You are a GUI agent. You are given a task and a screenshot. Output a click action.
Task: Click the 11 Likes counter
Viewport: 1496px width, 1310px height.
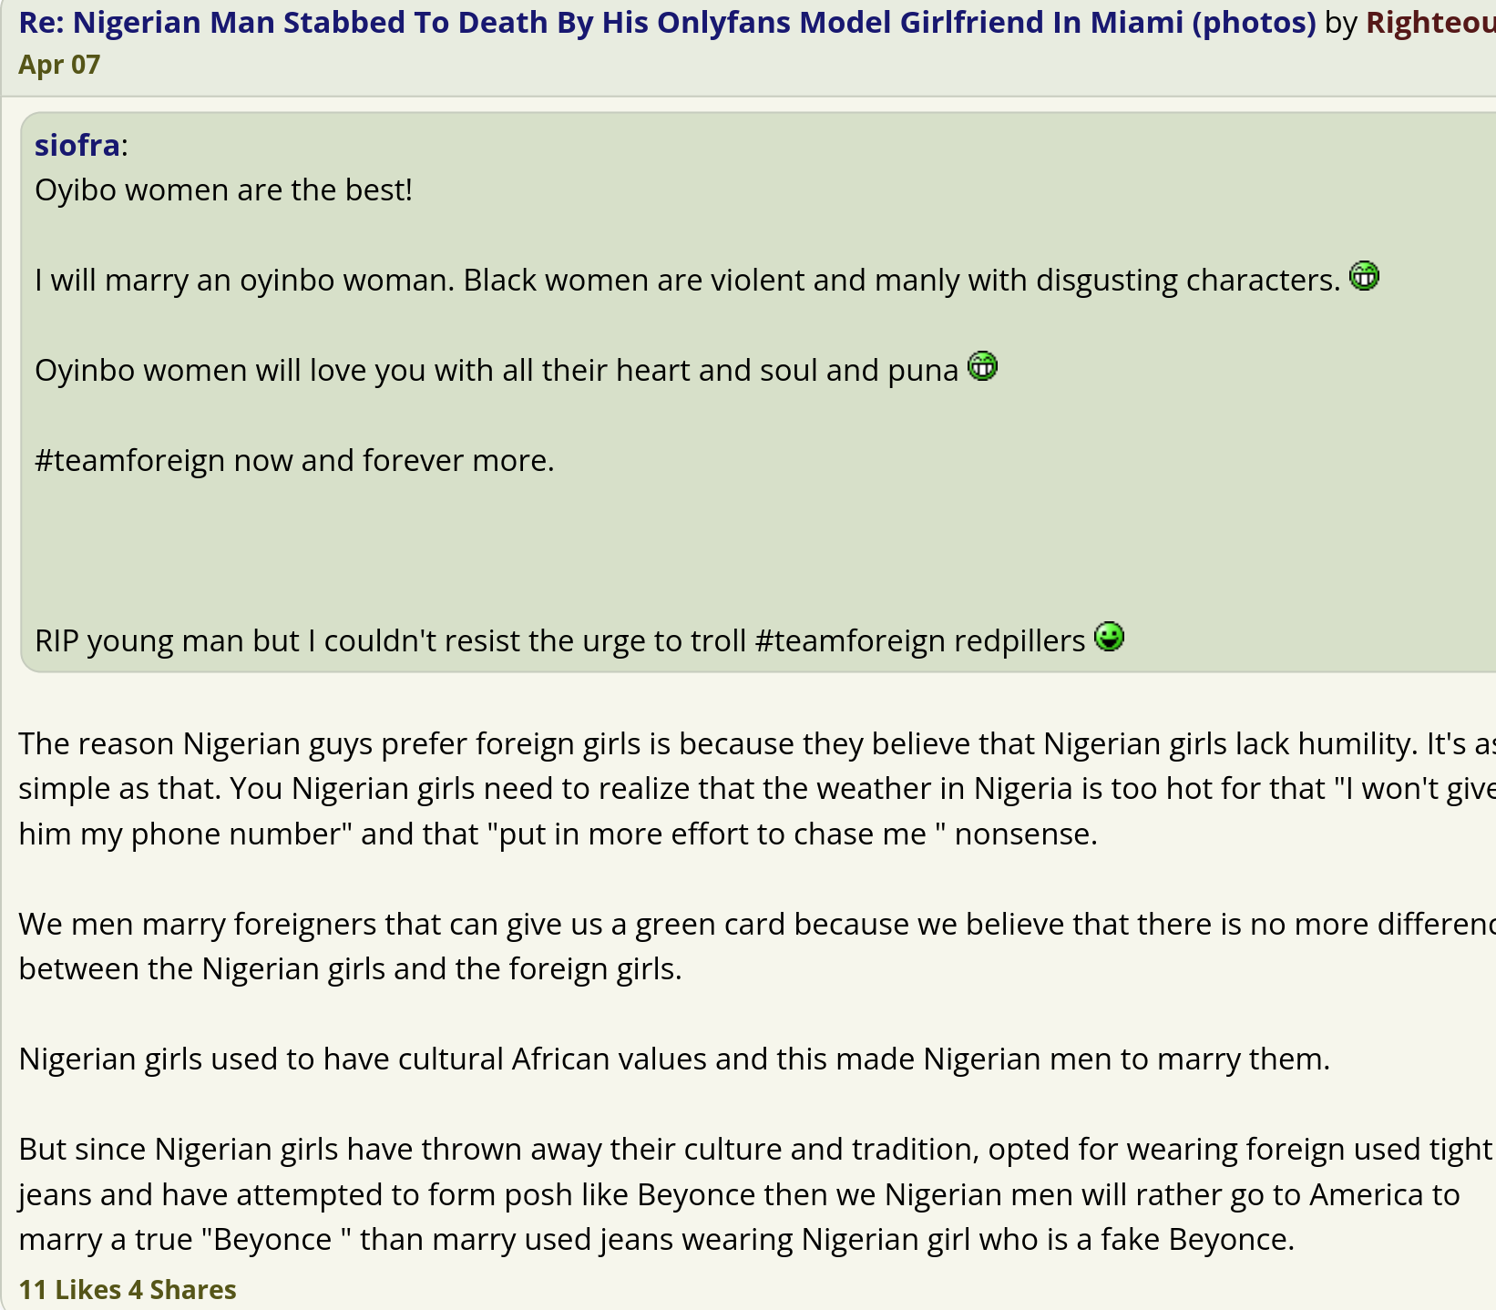tap(69, 1289)
